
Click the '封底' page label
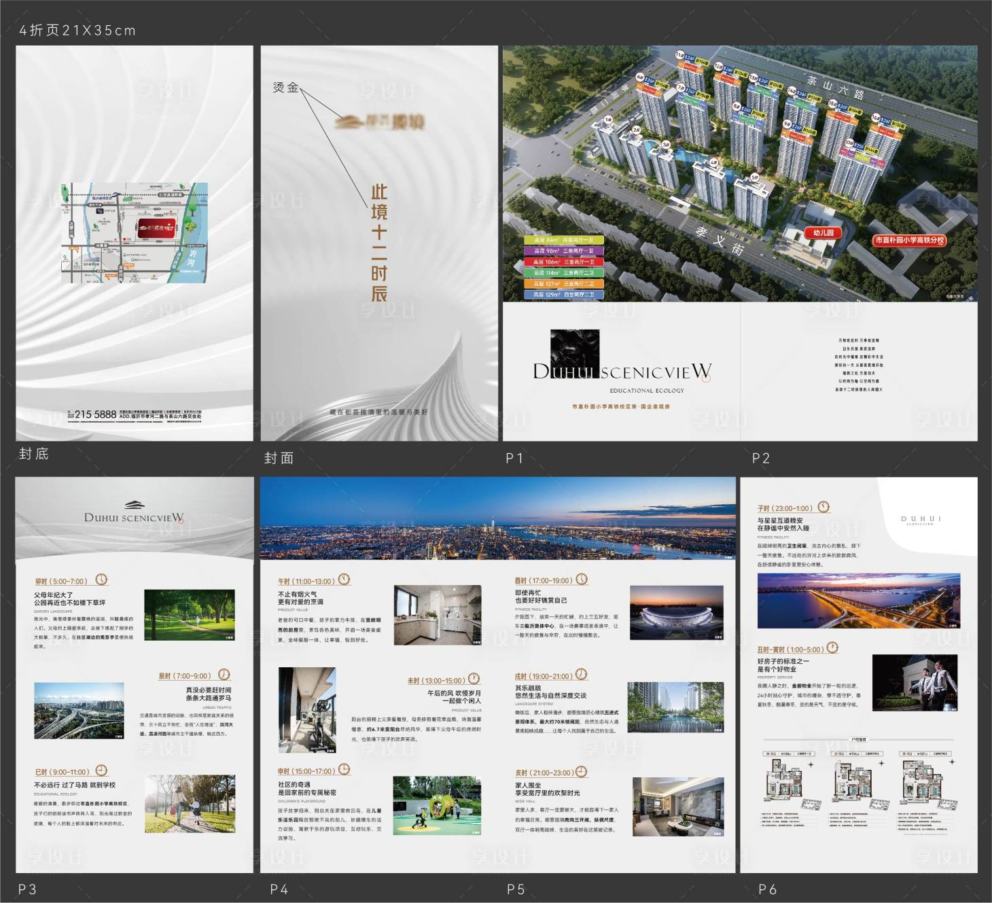coord(34,454)
